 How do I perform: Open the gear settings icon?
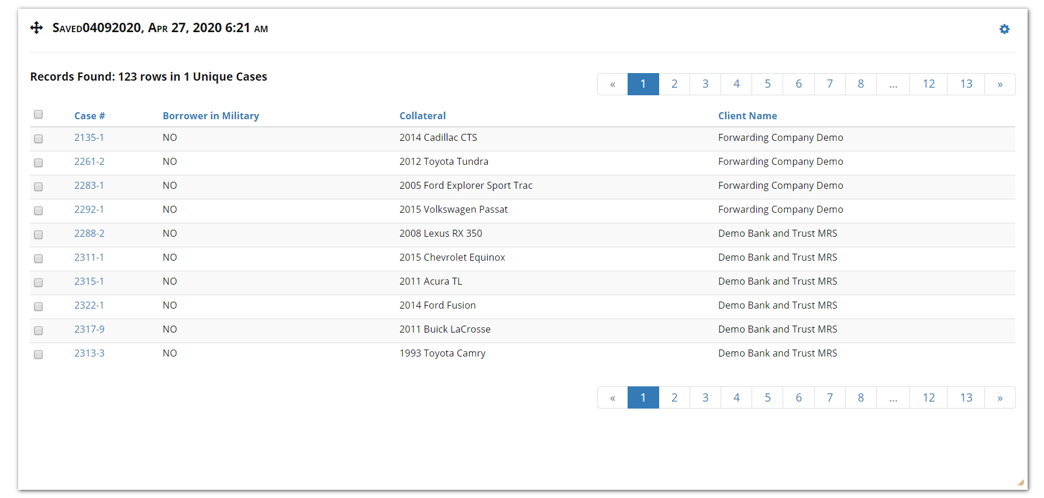tap(1004, 29)
